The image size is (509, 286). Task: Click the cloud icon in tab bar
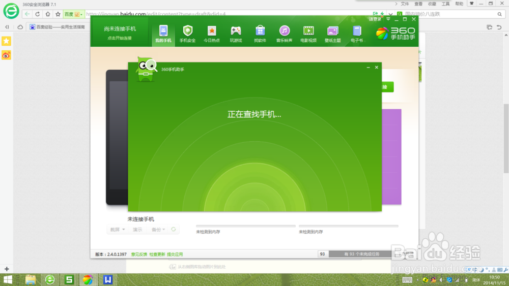(20, 27)
